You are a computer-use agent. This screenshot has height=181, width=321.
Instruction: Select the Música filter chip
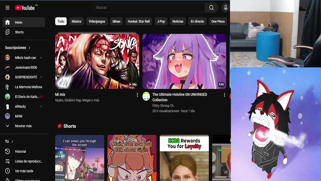click(76, 21)
